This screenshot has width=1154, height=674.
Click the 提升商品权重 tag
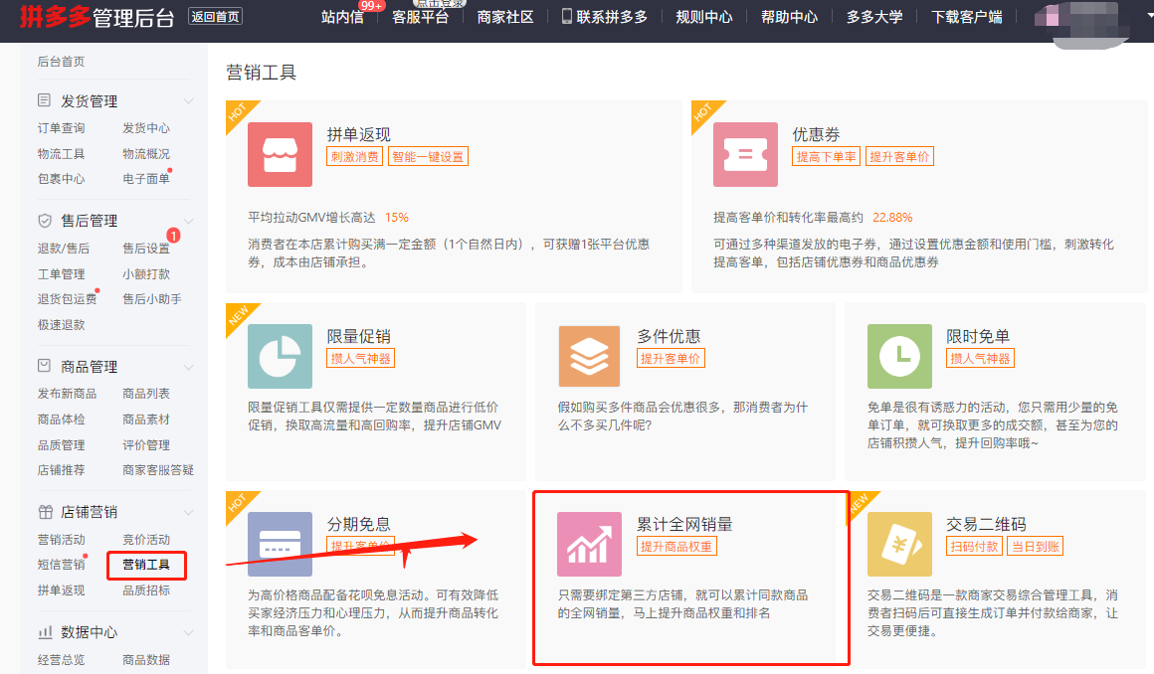pyautogui.click(x=676, y=547)
